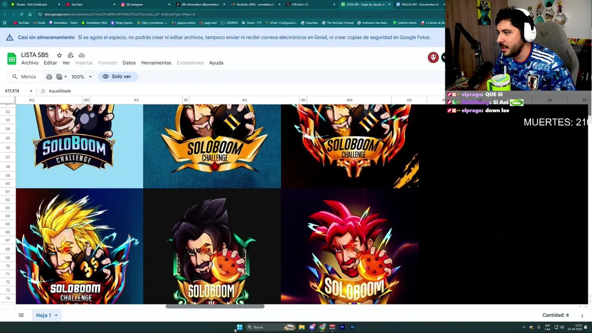Open the Editar menu
Viewport: 592px width, 333px height.
(50, 63)
